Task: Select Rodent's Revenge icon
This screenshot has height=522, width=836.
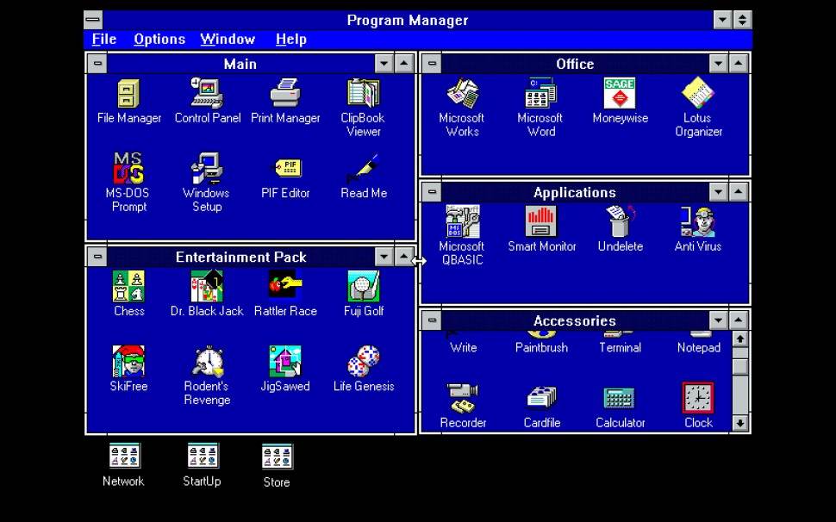Action: point(207,362)
